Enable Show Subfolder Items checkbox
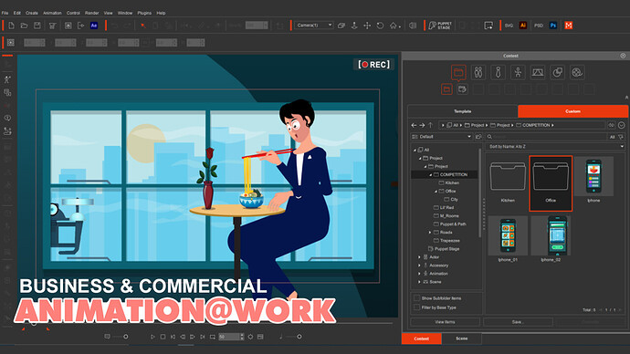 (x=416, y=298)
